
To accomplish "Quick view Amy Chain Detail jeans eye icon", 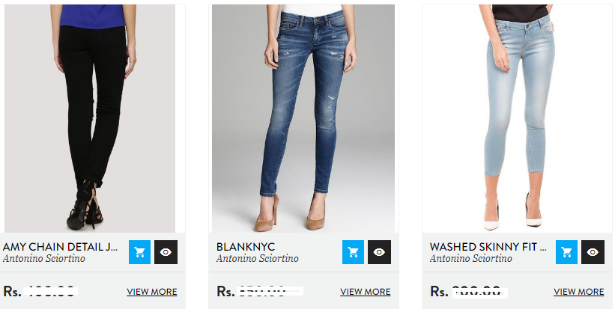I will (x=166, y=252).
